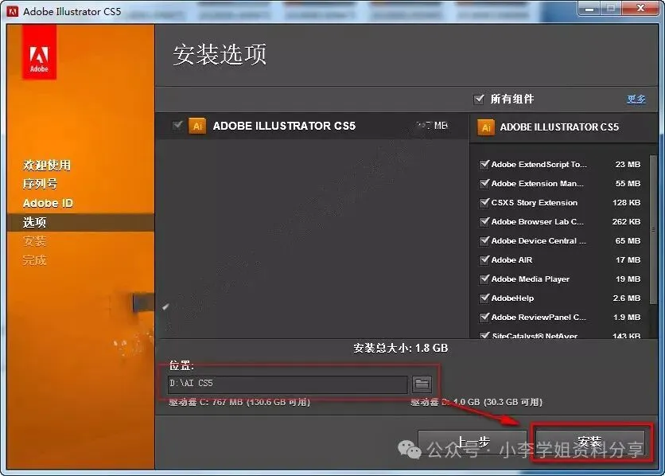Toggle main Adobe Illustrator CS5 product checkbox

point(177,125)
